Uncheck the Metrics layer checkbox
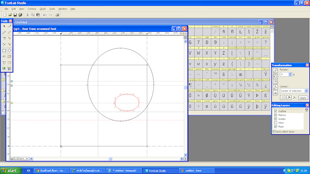Image resolution: width=310 pixels, height=174 pixels. click(276, 115)
